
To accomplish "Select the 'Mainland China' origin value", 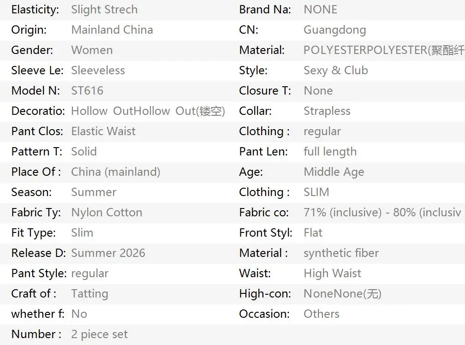I will coord(112,30).
